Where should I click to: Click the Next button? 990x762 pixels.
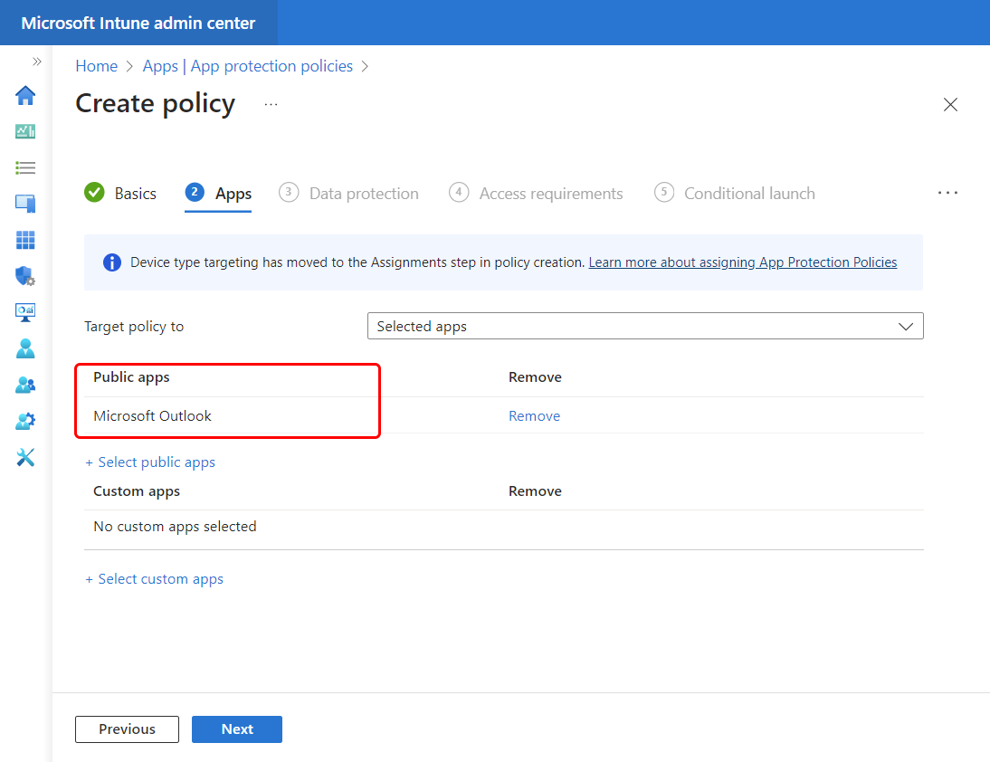(x=236, y=729)
